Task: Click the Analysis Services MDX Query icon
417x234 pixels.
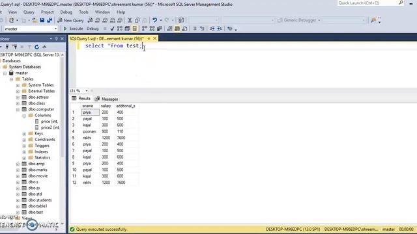Action: tap(98, 20)
